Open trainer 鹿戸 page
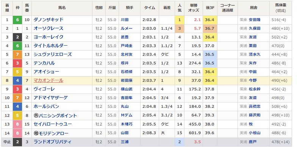Viewport: 297px width, 147px height. click(253, 142)
